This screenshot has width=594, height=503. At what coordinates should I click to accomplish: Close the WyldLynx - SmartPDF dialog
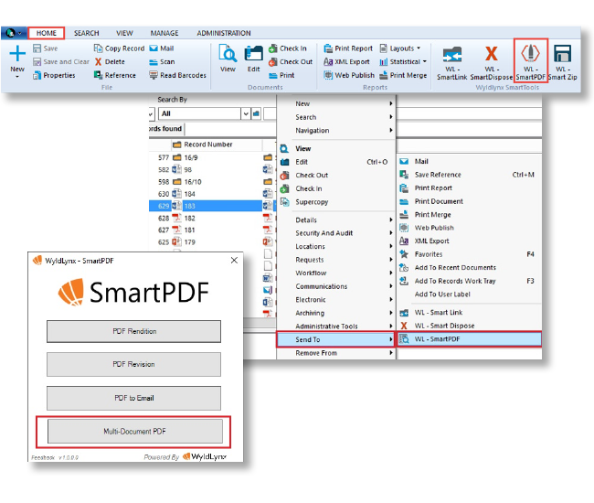(234, 260)
